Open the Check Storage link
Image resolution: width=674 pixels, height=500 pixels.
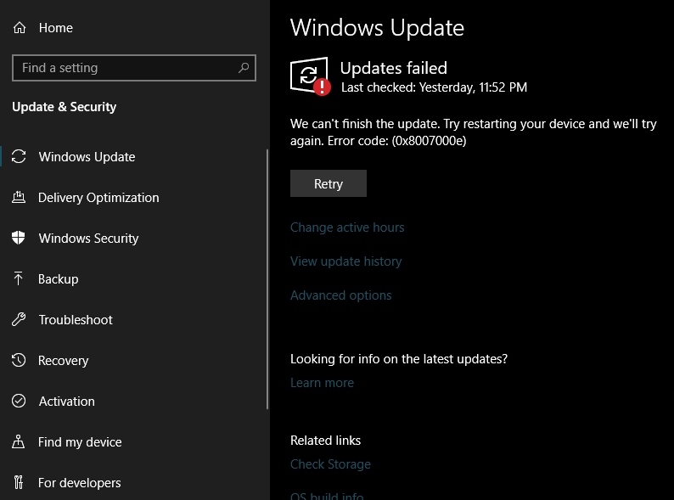tap(330, 463)
